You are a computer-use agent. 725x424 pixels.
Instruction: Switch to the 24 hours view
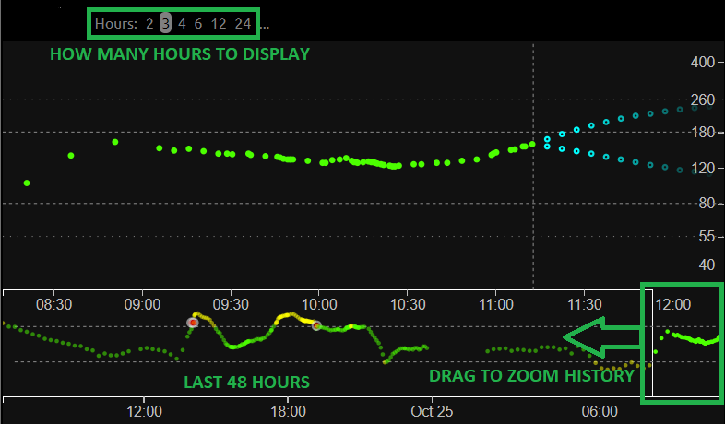coord(243,24)
